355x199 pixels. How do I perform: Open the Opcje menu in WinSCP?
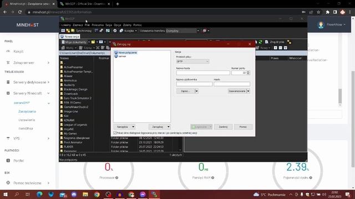[117, 25]
